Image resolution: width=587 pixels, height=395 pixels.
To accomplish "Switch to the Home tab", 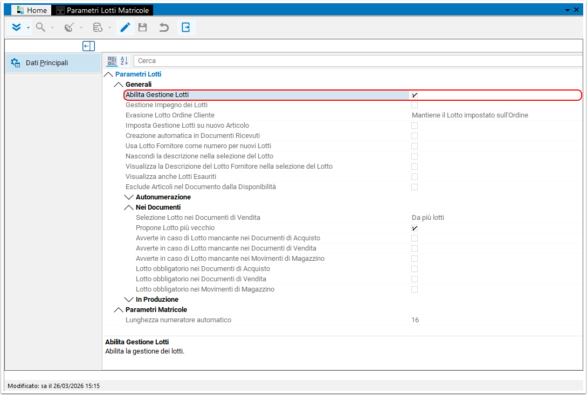I will [x=31, y=10].
